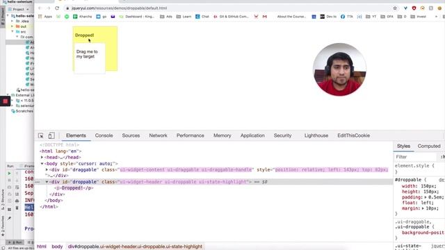Click the red shield extension icon

coord(414,8)
